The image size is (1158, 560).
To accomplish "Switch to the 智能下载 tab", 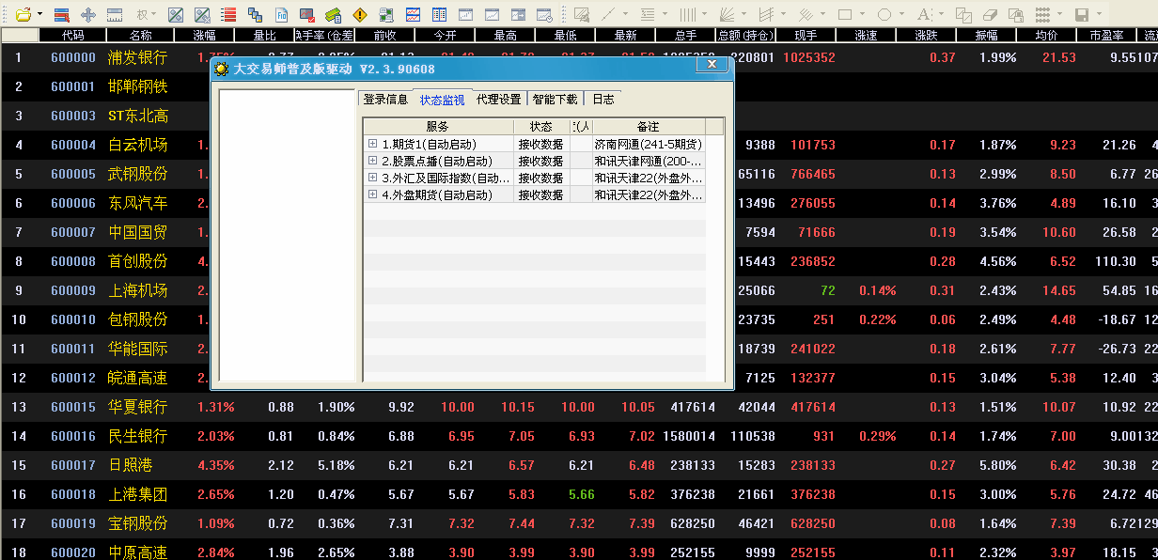I will (x=555, y=100).
